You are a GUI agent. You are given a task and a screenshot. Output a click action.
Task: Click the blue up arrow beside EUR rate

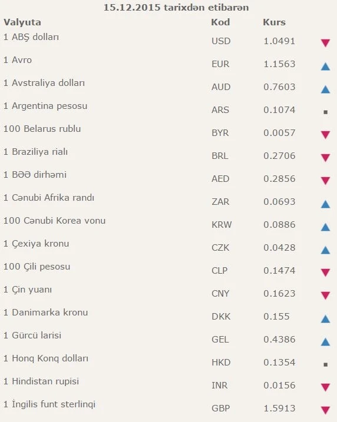pyautogui.click(x=325, y=66)
